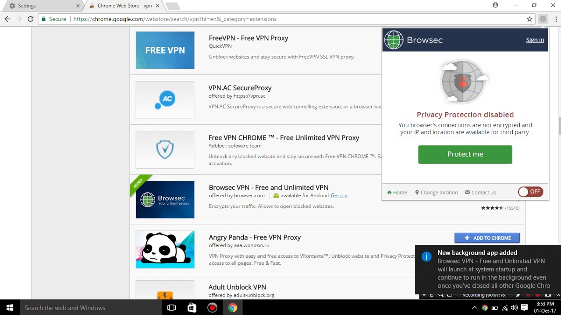Screen dimensions: 561x315
Task: Open the Wi-Fi network tray icon
Action: (505, 308)
